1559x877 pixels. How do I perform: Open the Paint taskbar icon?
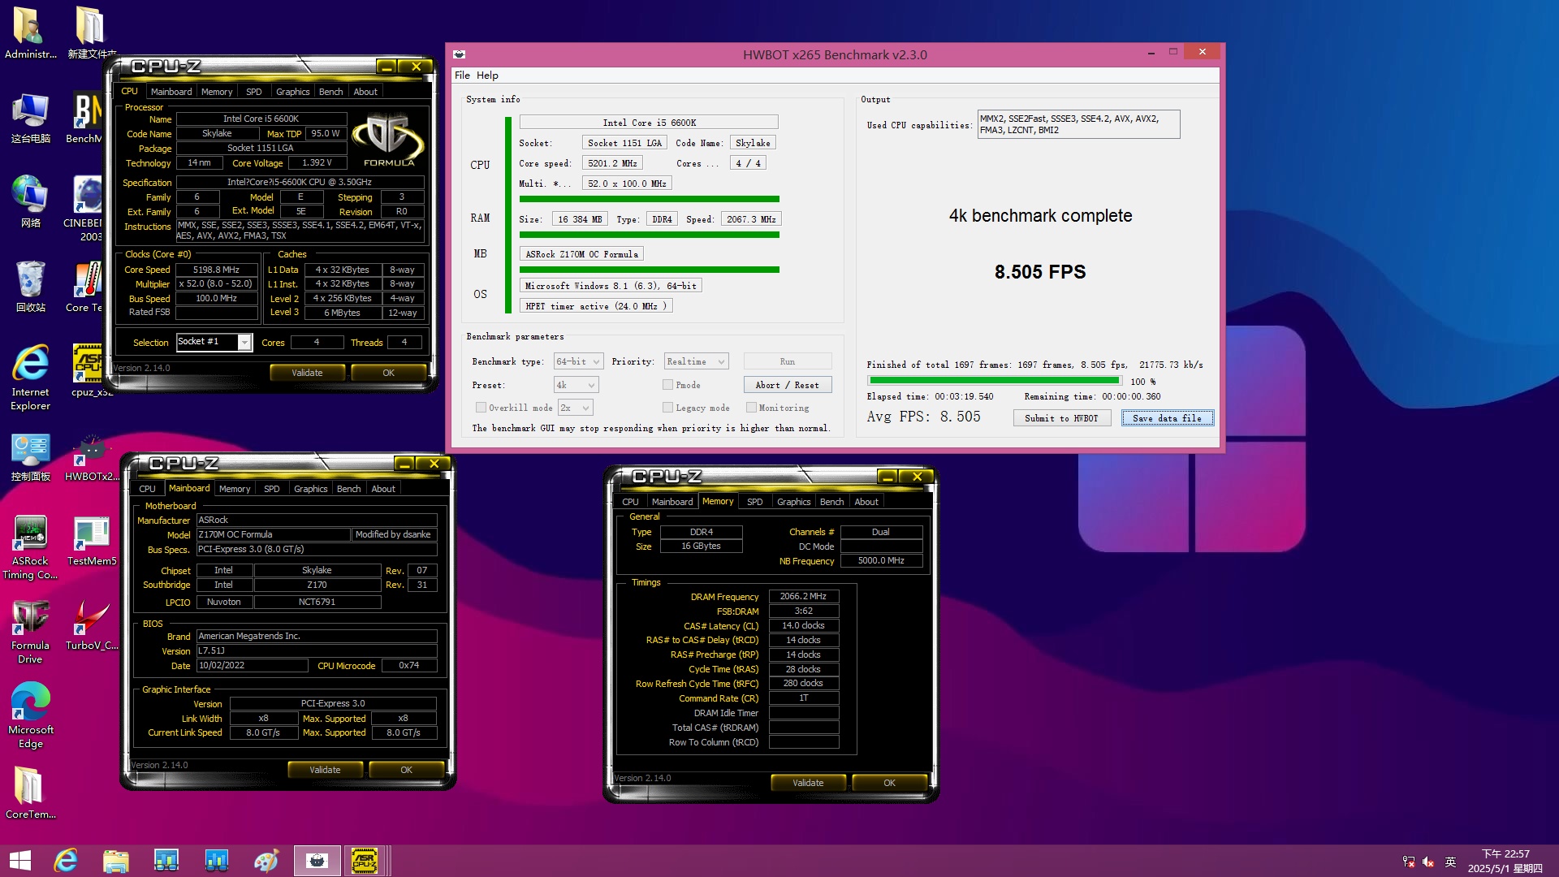tap(266, 861)
